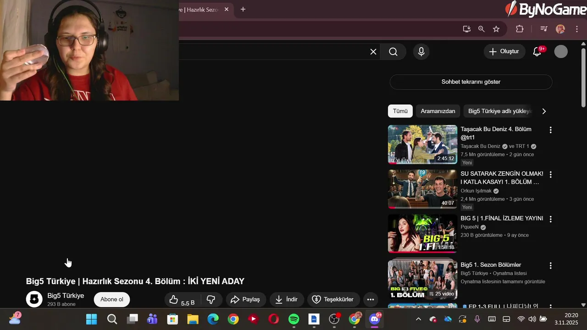Open Spotify from taskbar
Viewport: 587px width, 330px height.
(x=294, y=319)
